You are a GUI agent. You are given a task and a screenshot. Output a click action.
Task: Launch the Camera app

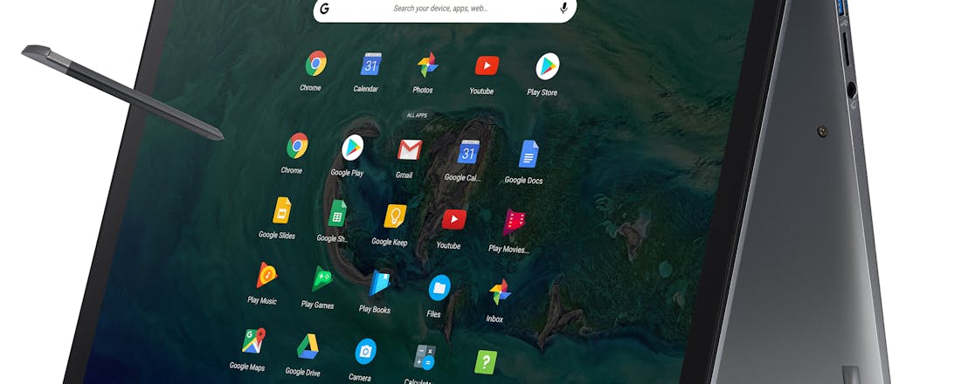(365, 352)
